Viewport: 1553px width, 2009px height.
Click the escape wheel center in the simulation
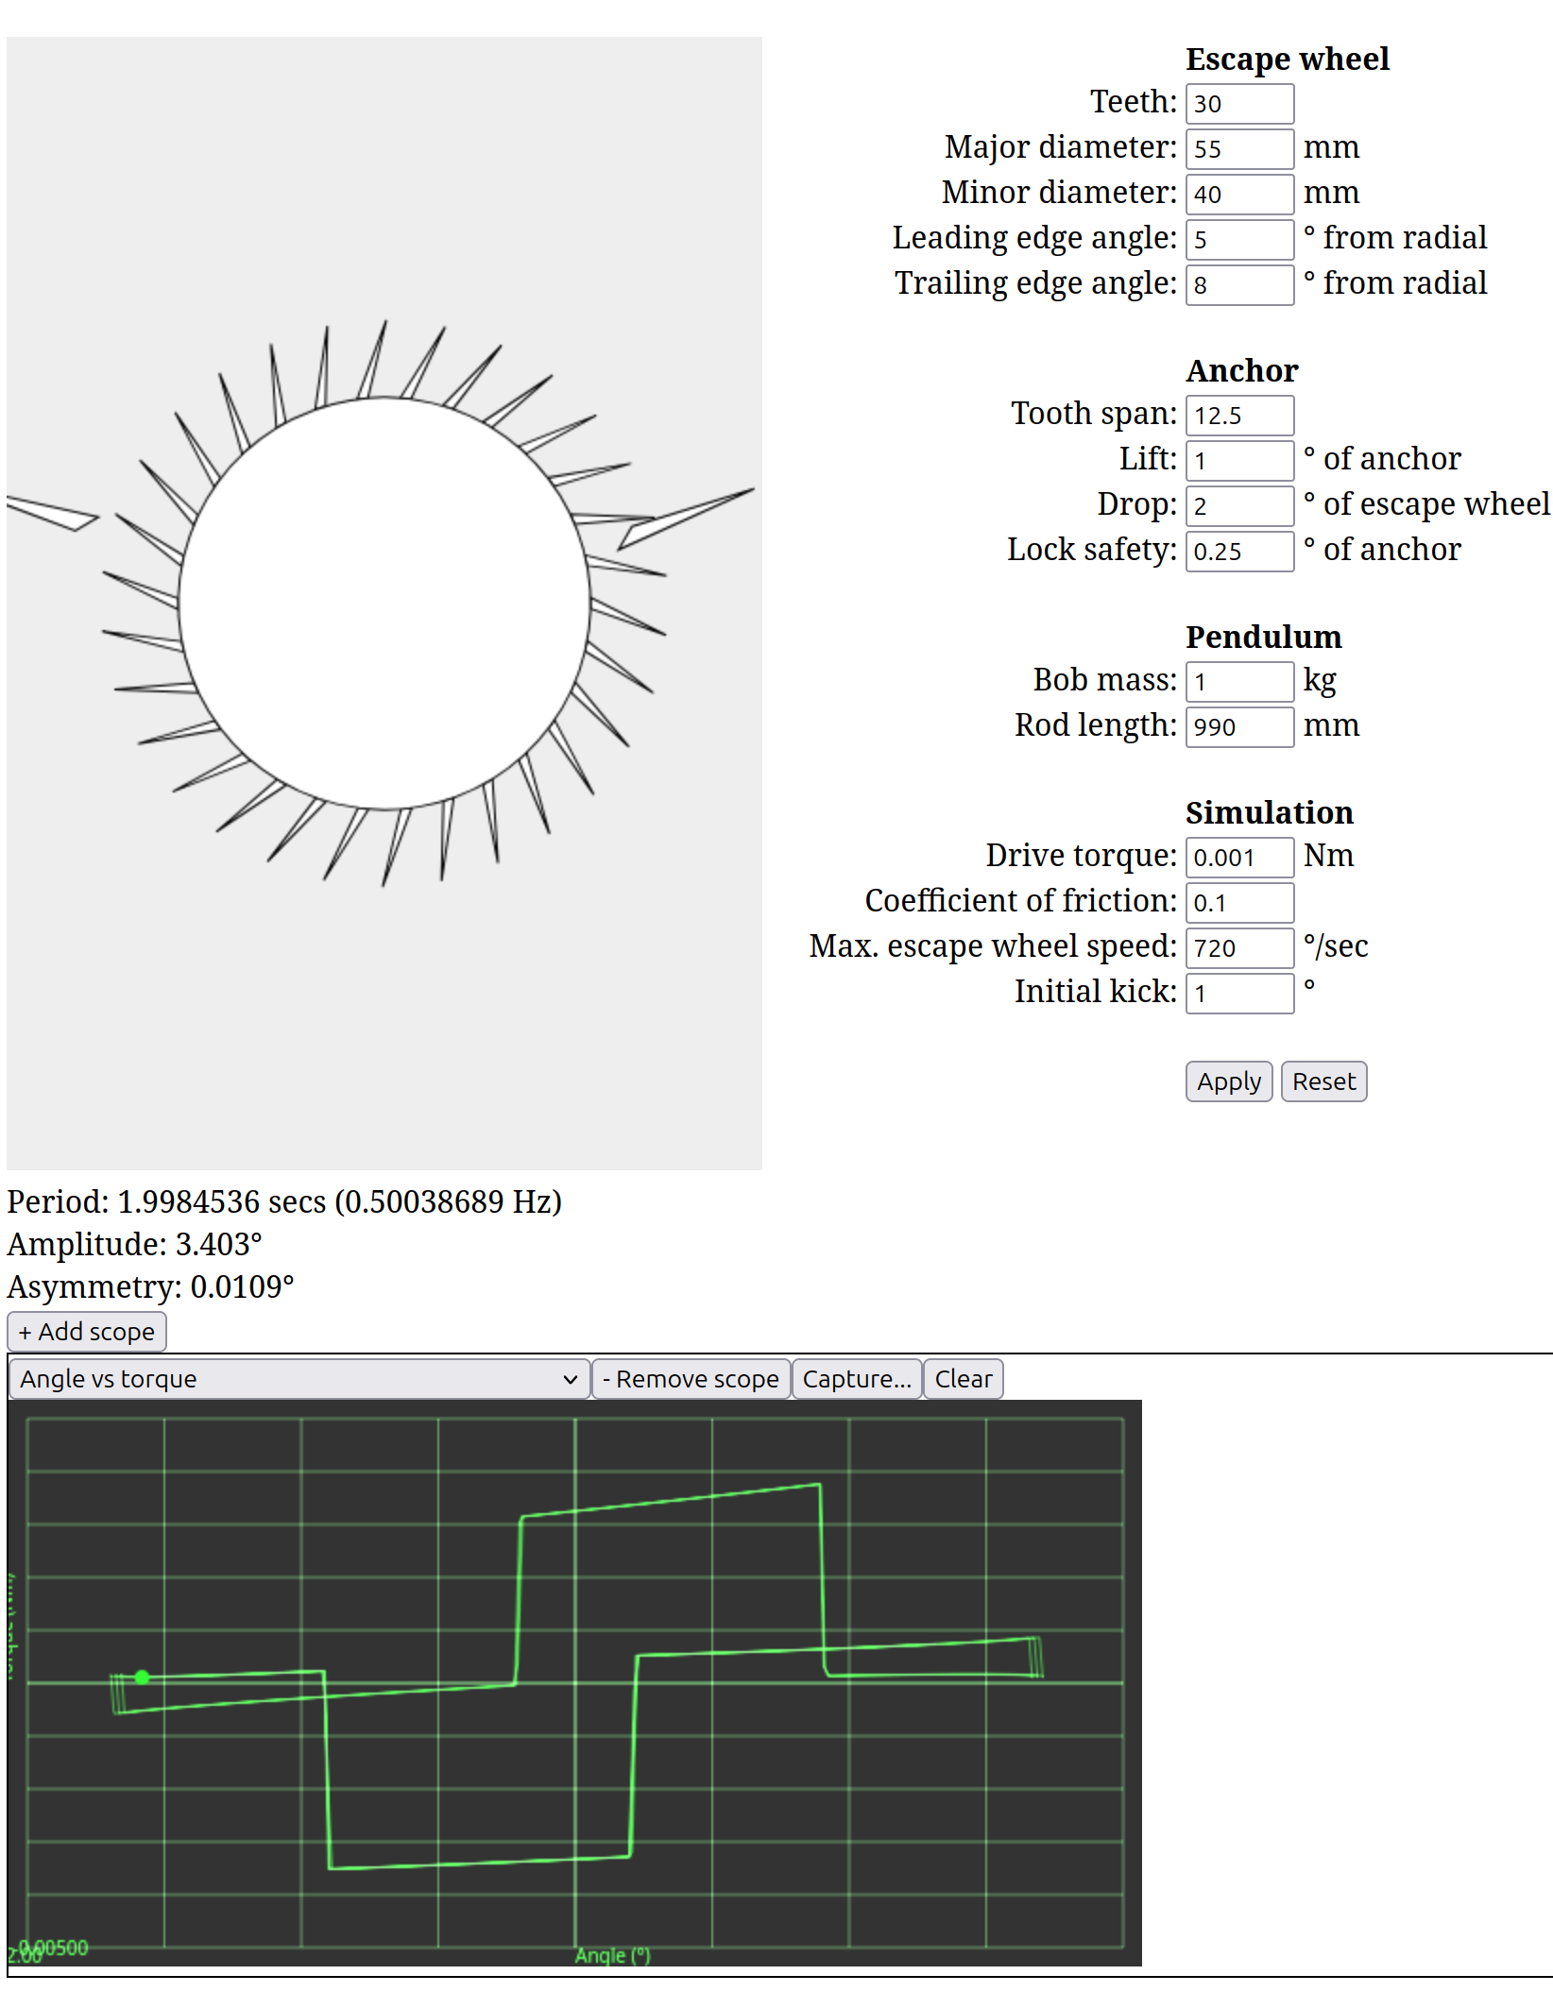(384, 604)
